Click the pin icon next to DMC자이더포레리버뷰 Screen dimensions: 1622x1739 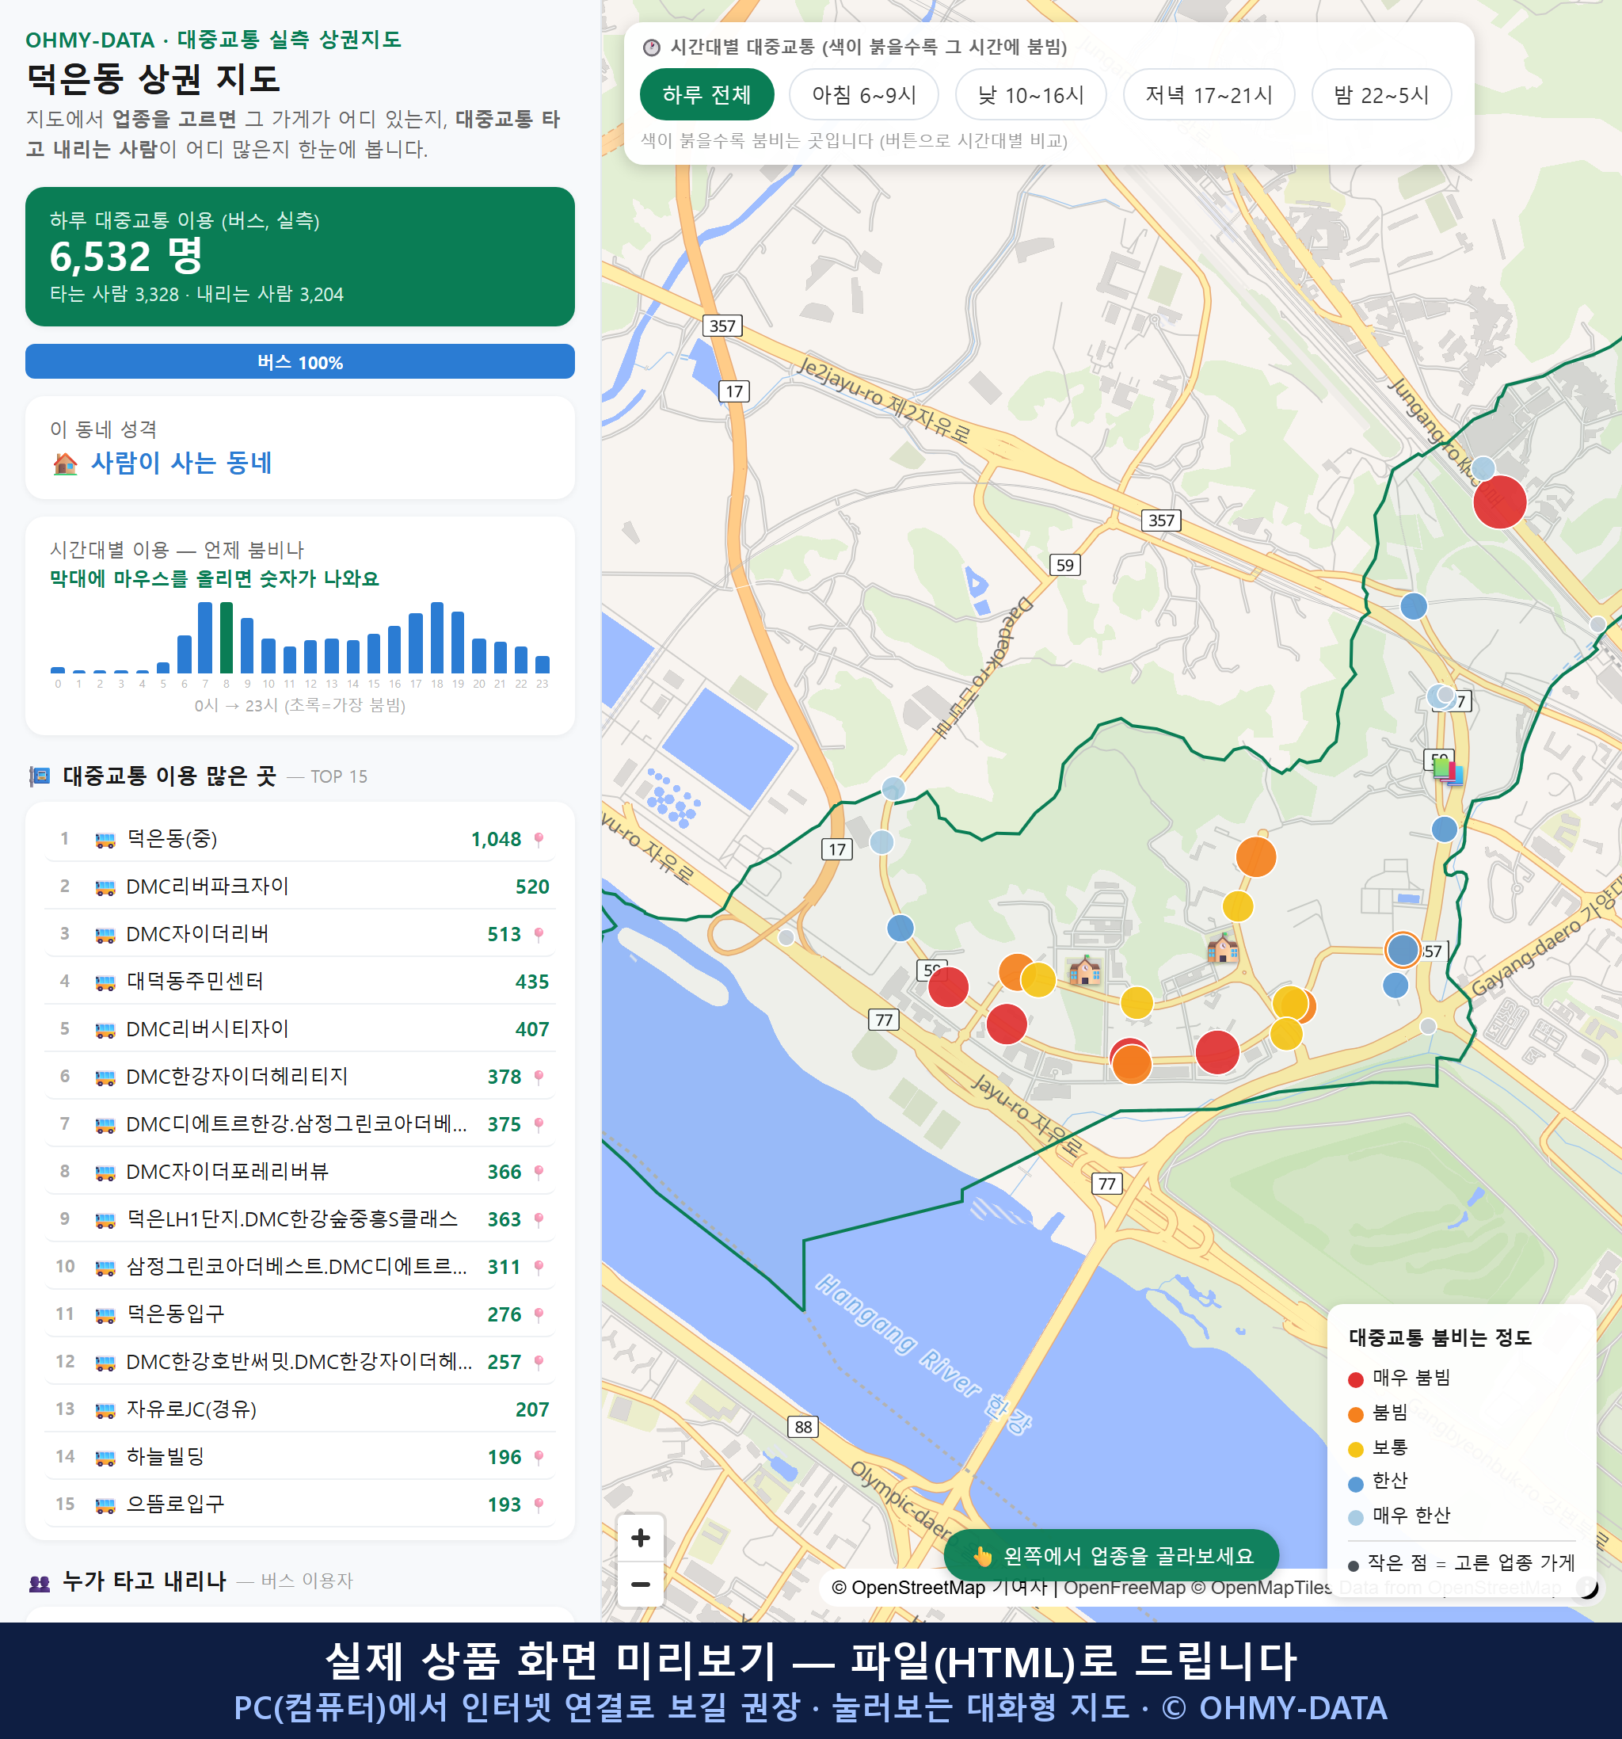(539, 1171)
